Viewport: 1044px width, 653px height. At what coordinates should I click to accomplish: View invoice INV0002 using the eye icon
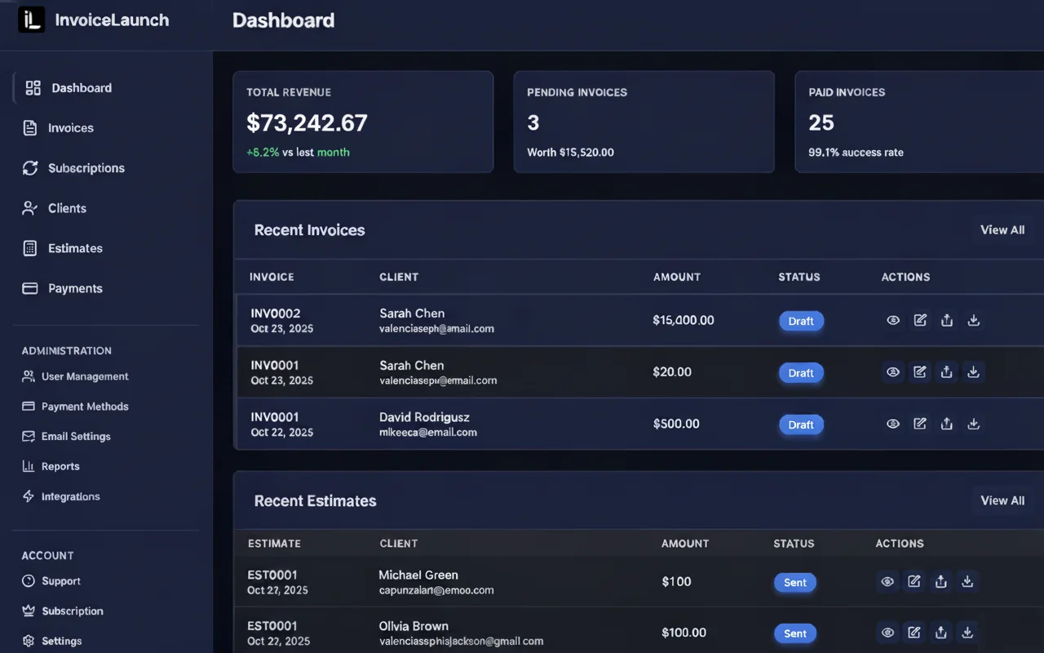click(892, 320)
